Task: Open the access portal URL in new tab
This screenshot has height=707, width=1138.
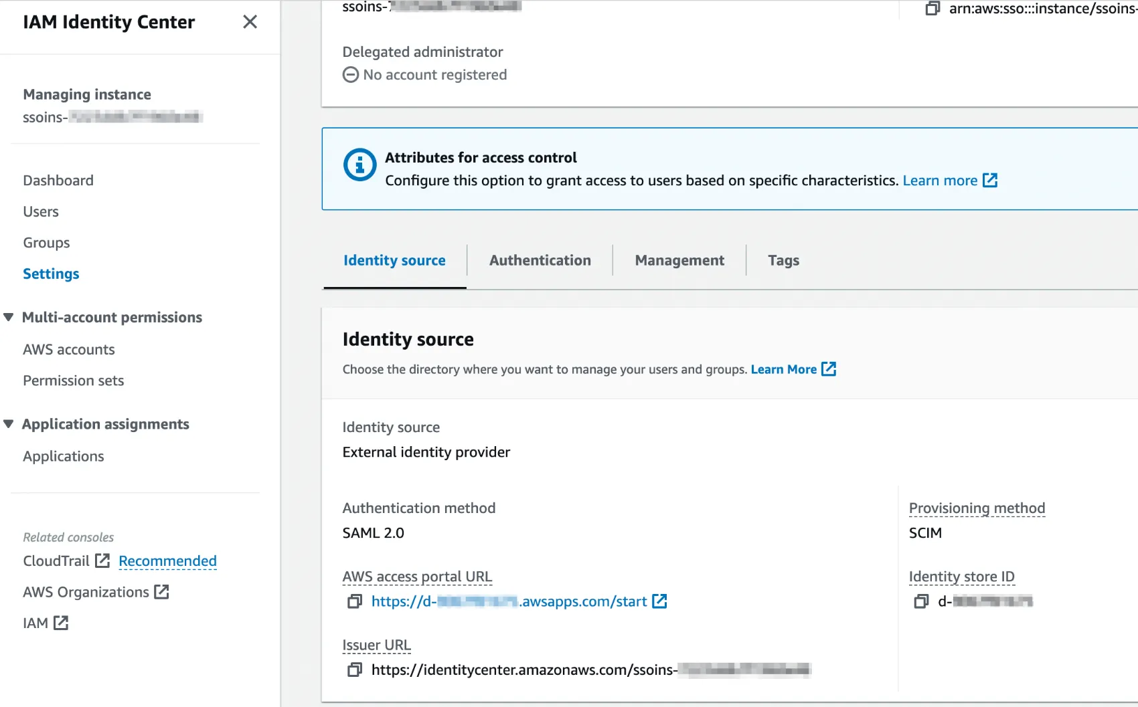Action: pyautogui.click(x=660, y=601)
